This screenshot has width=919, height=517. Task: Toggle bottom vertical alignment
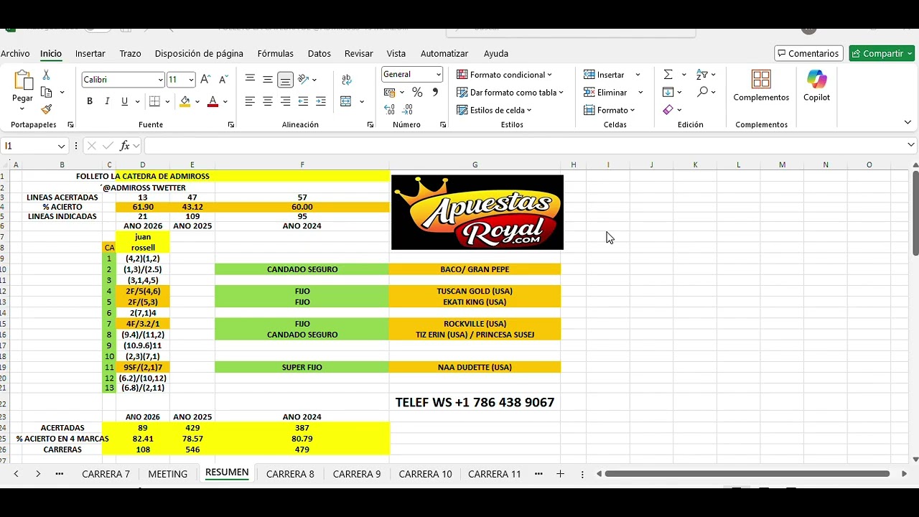click(285, 79)
